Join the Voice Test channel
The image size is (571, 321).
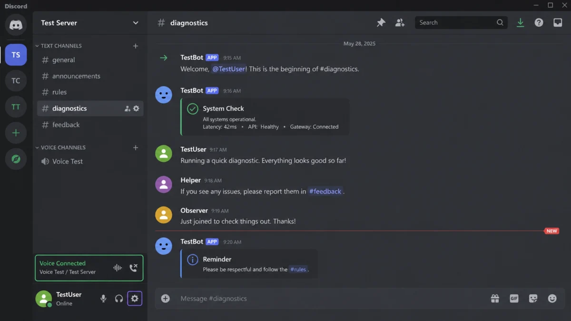(x=90, y=161)
